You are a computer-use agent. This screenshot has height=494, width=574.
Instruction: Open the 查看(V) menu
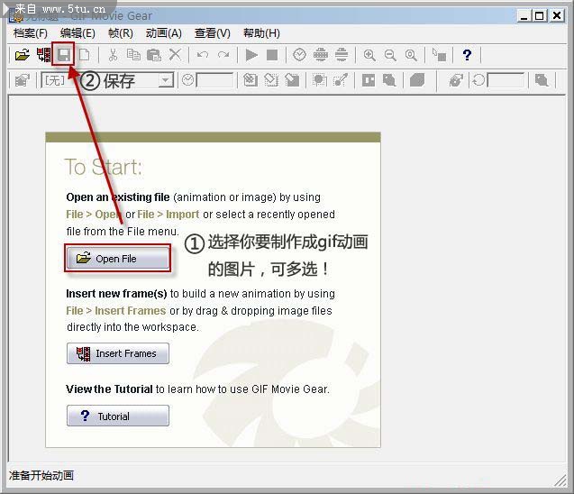click(x=213, y=33)
